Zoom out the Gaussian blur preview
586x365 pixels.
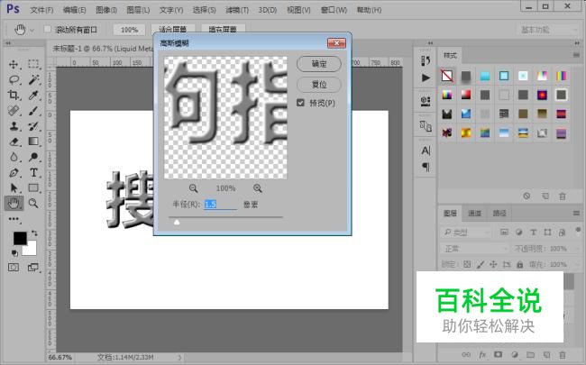(x=193, y=188)
